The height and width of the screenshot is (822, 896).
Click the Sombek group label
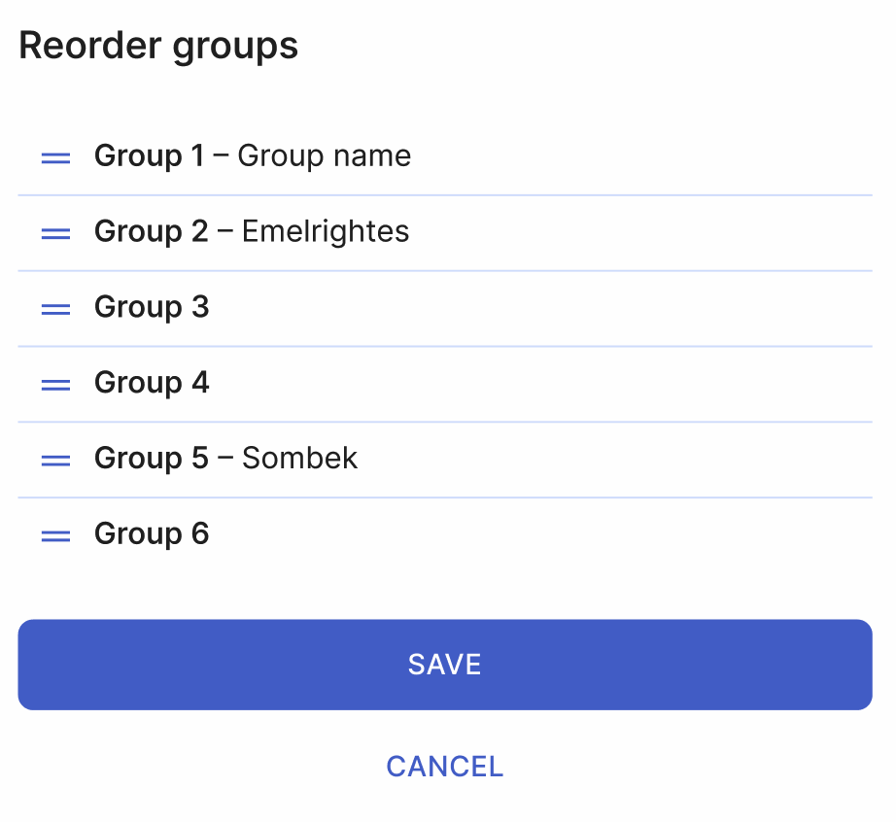(x=299, y=459)
